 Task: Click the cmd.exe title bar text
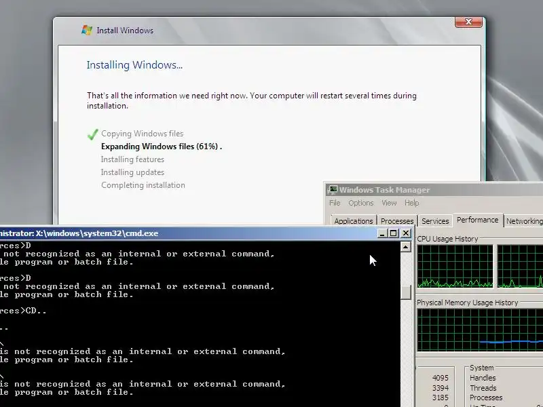point(79,233)
